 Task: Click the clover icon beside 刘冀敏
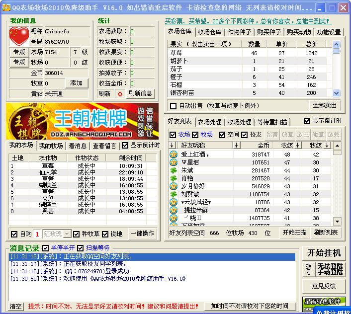pos(173,194)
